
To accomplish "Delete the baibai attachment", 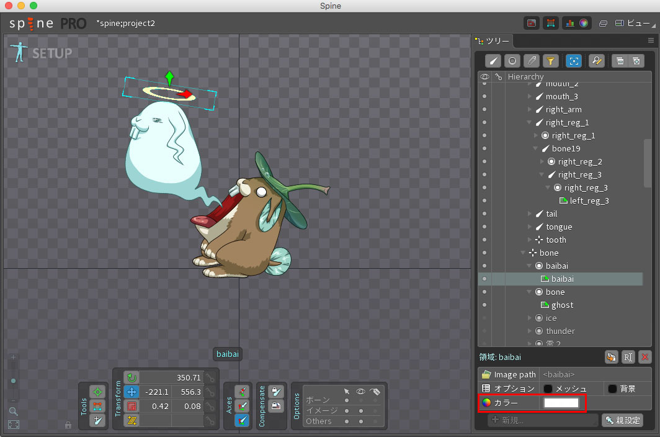I will click(645, 358).
